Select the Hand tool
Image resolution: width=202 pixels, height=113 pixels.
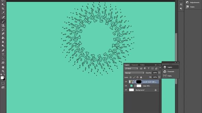(x=3, y=67)
